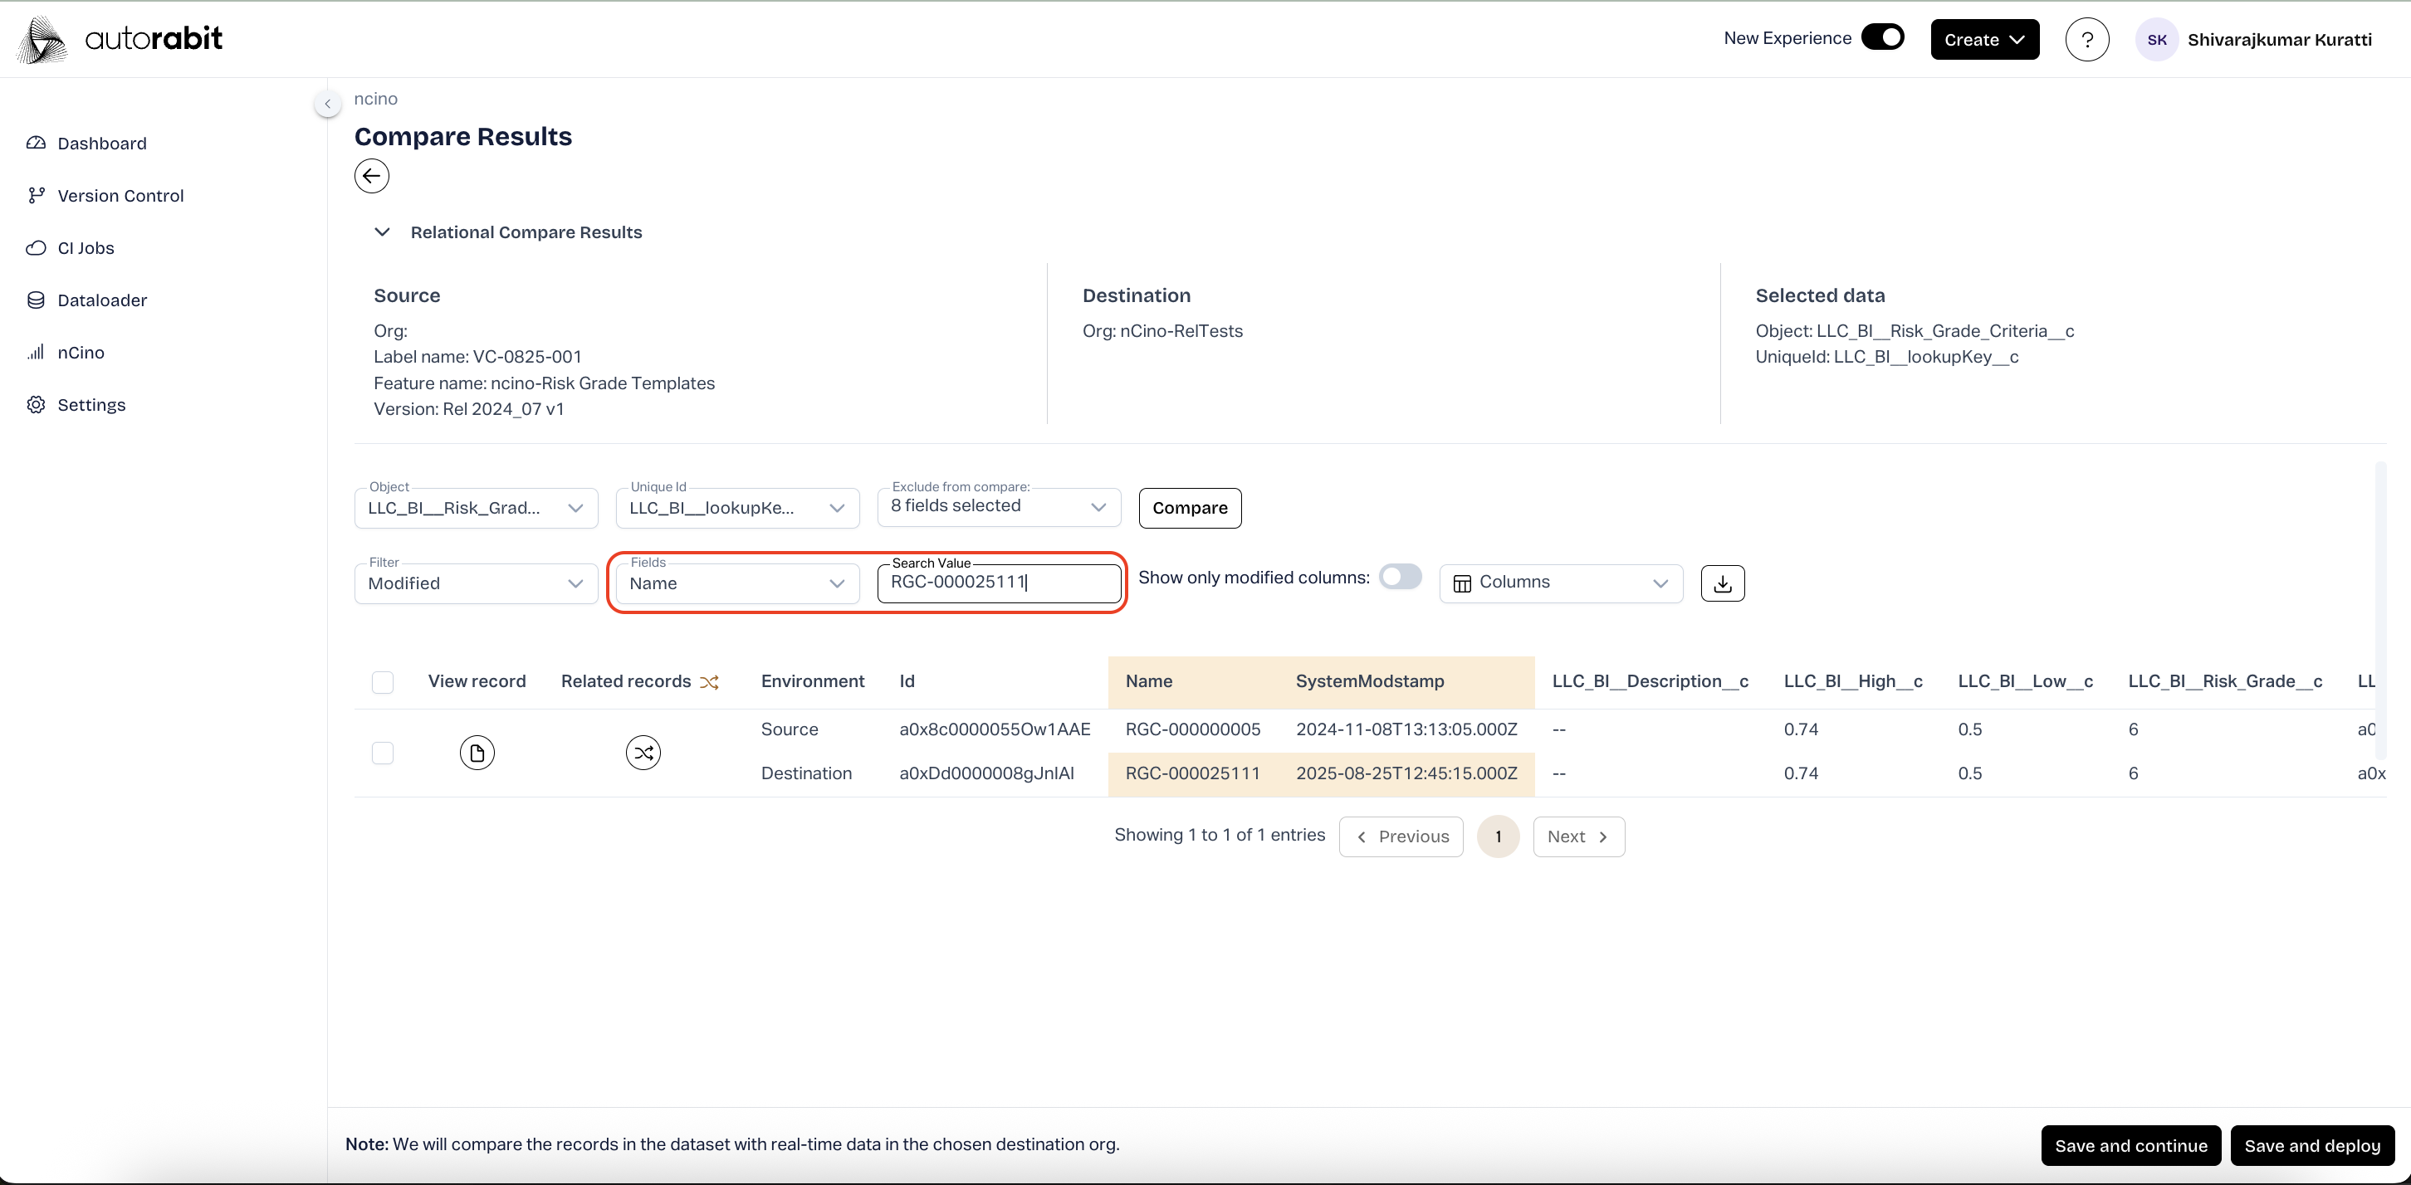Click the SK user avatar
Screen dimensions: 2411x1185
[x=2156, y=39]
